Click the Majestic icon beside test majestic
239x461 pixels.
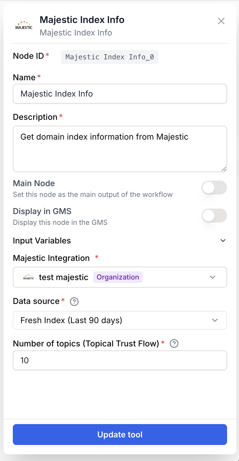[x=29, y=277]
